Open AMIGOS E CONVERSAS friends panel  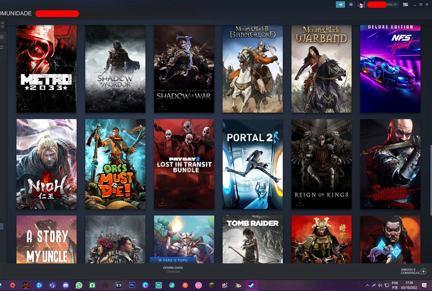[410, 271]
